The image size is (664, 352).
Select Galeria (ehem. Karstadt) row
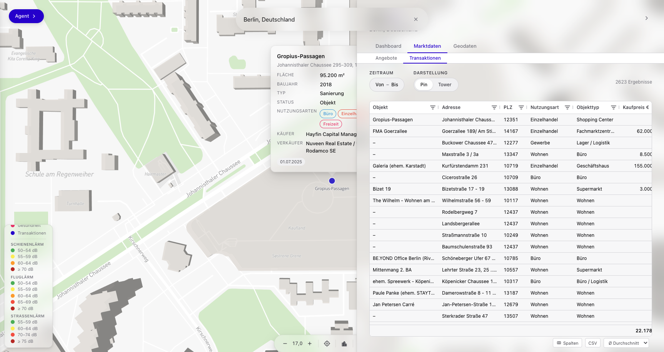coord(511,166)
